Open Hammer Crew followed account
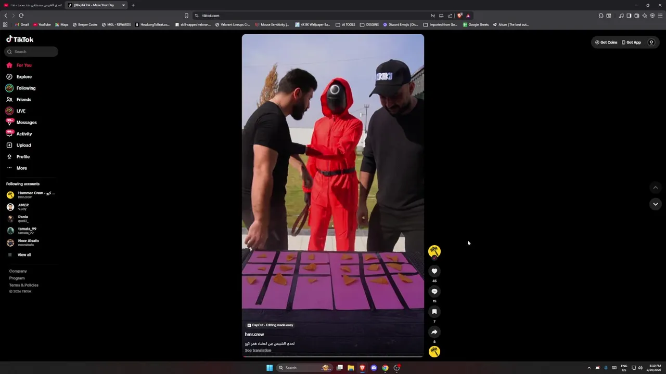Image resolution: width=666 pixels, height=374 pixels. click(x=31, y=195)
